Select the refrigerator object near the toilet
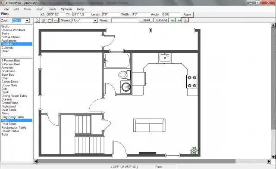The image size is (276, 169). point(139,79)
